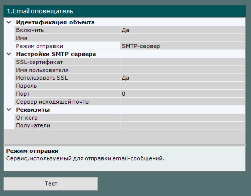
Task: Click the SSL-сертификат value cell
Action: [x=182, y=62]
